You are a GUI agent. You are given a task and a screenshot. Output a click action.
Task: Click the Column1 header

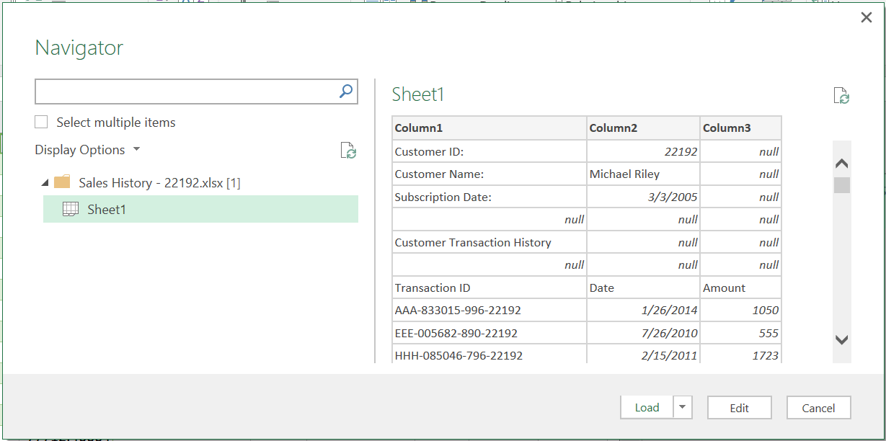point(489,128)
